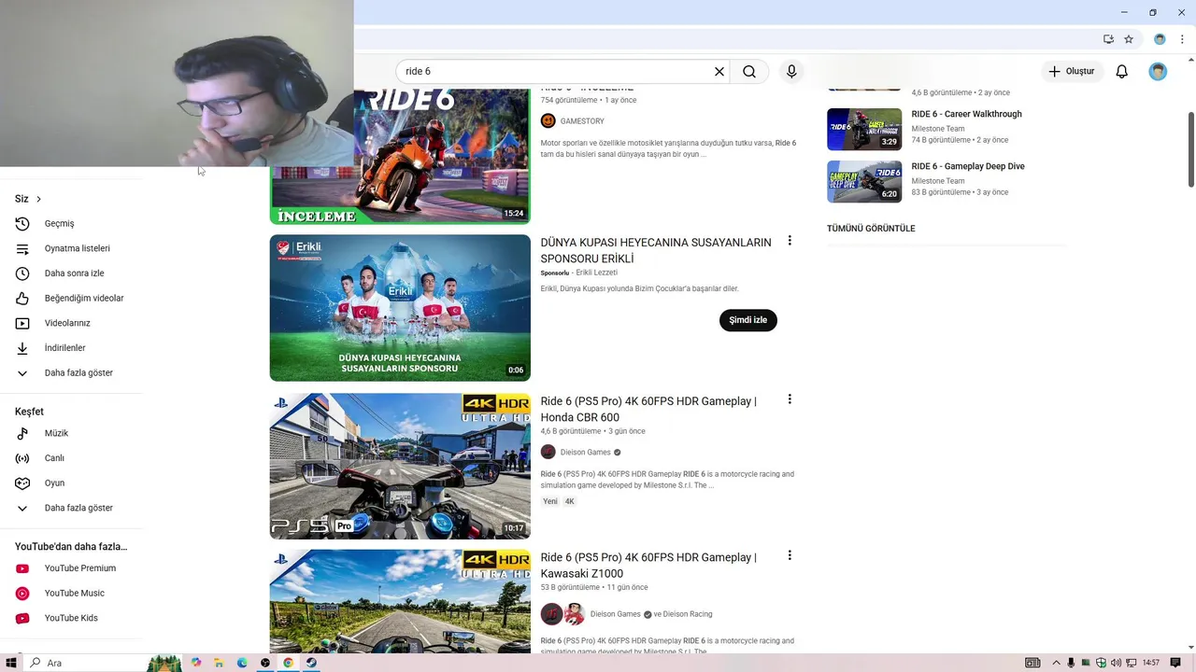1196x672 pixels.
Task: Open Windows Start button
Action: coord(10,663)
